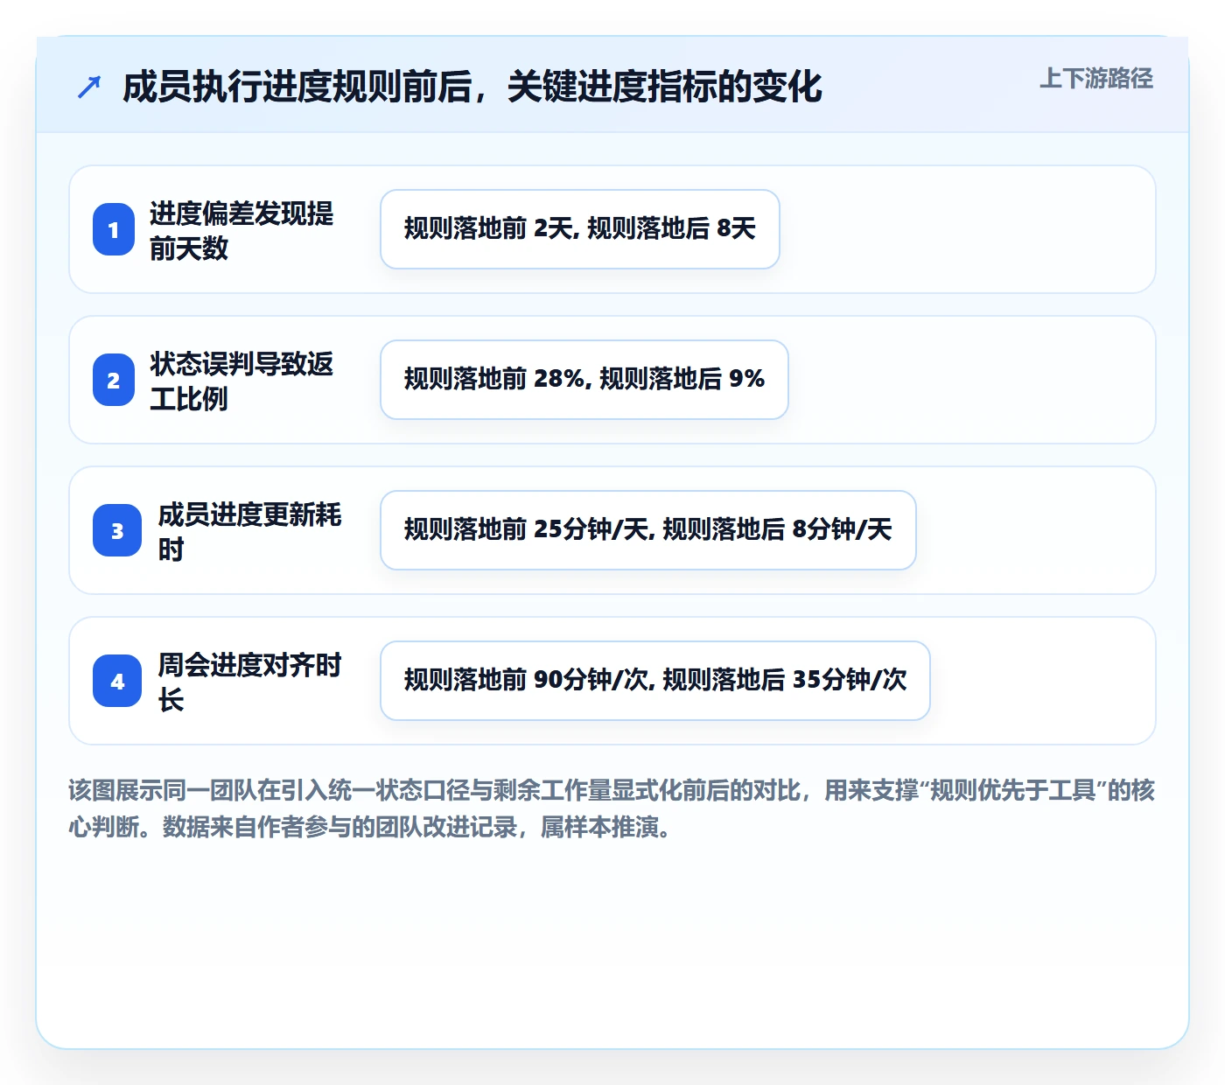This screenshot has width=1225, height=1085.
Task: Open the value box 规则落地前 2天, 规则落地后 8天
Action: (x=580, y=229)
